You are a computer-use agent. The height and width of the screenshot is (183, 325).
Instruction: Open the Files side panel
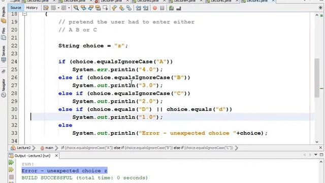pos(4,34)
